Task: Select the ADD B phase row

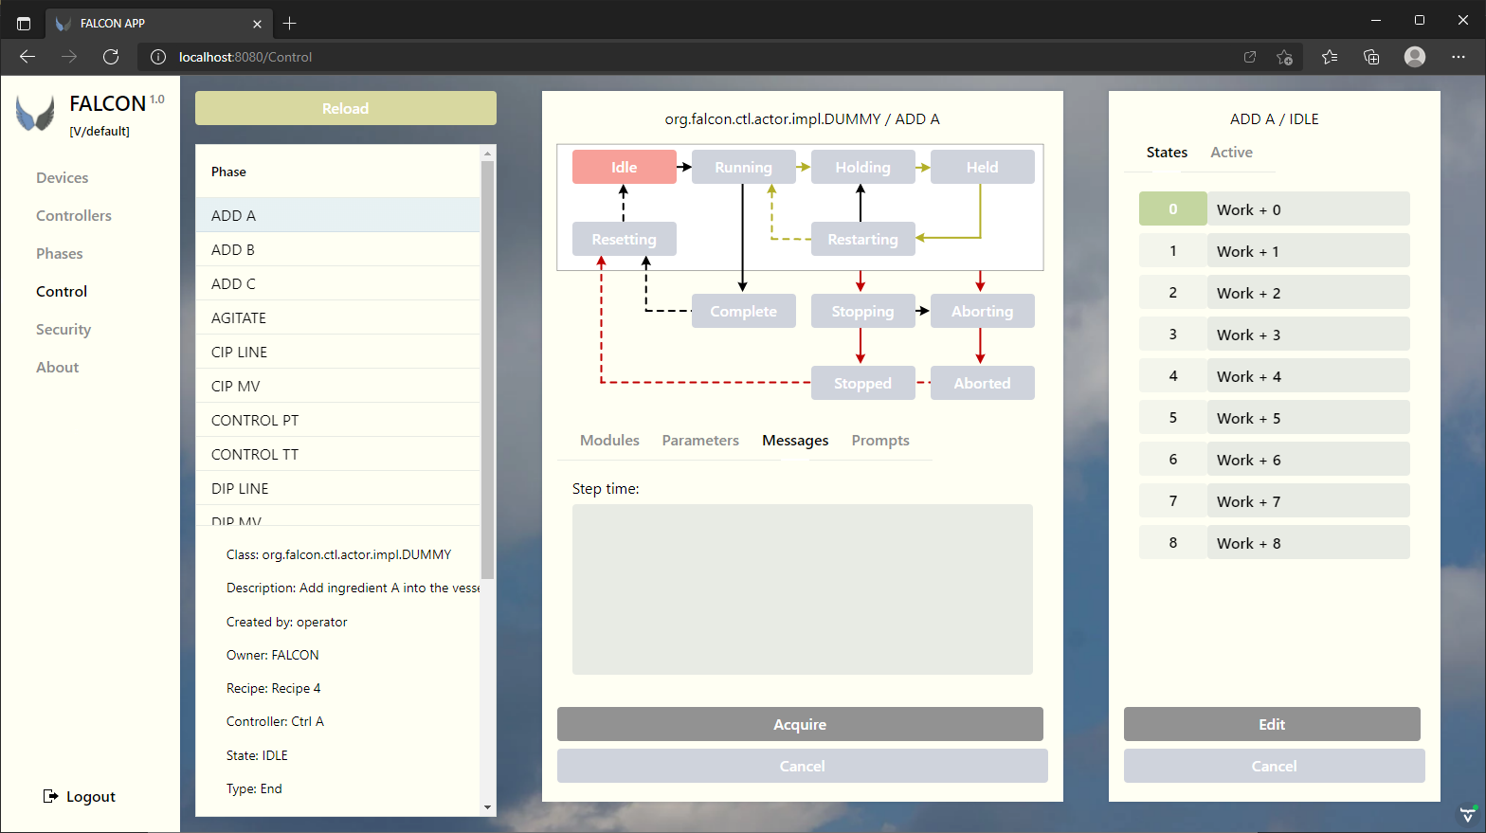Action: (338, 249)
